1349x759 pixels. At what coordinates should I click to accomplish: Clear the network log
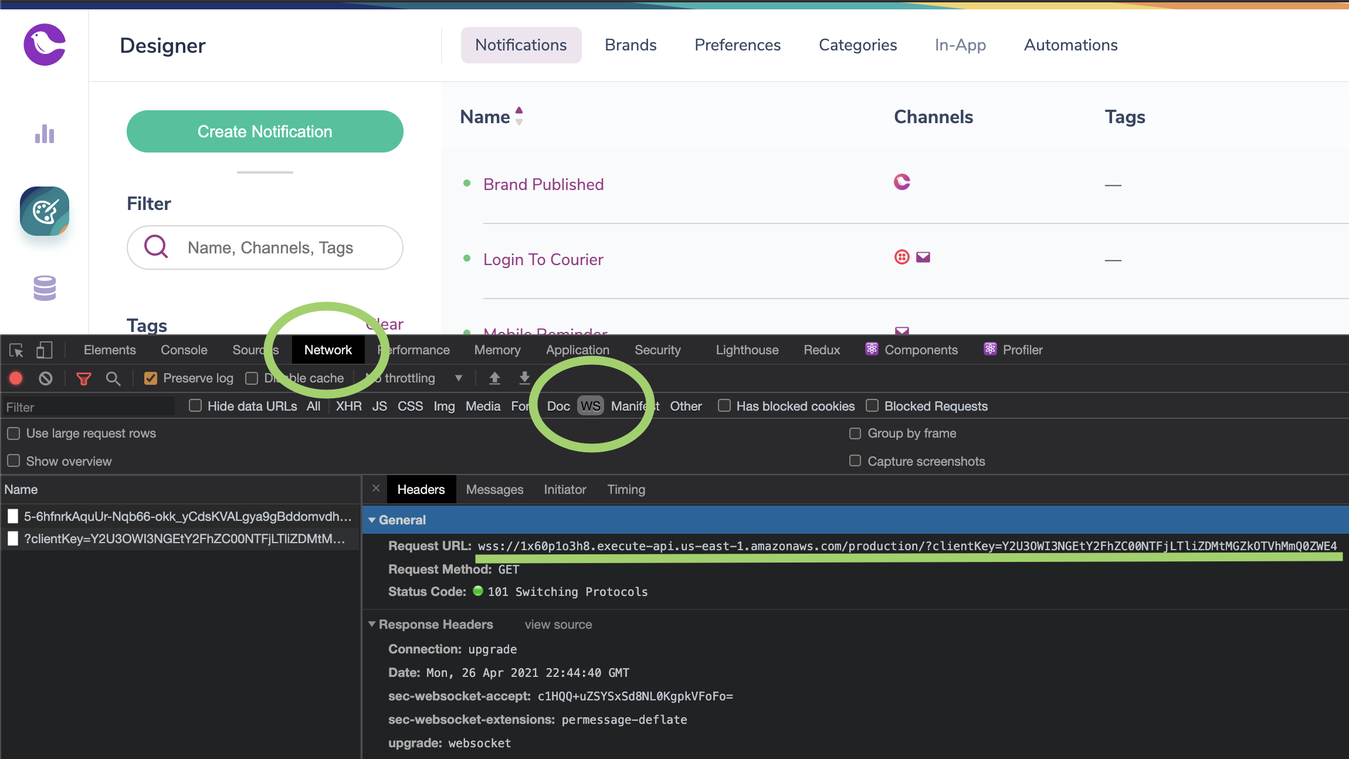pos(46,378)
